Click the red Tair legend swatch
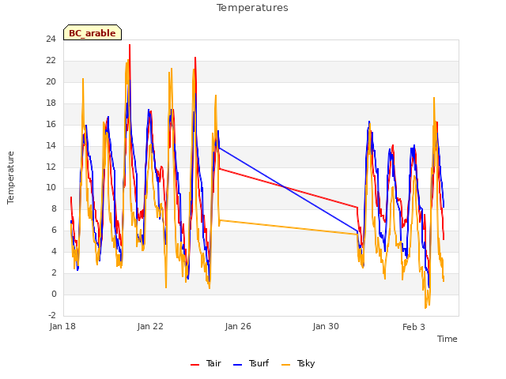506x379 pixels. tap(195, 365)
